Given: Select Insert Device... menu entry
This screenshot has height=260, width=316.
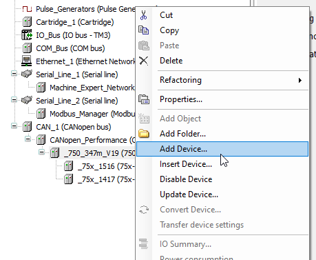Looking at the screenshot, I should [186, 164].
